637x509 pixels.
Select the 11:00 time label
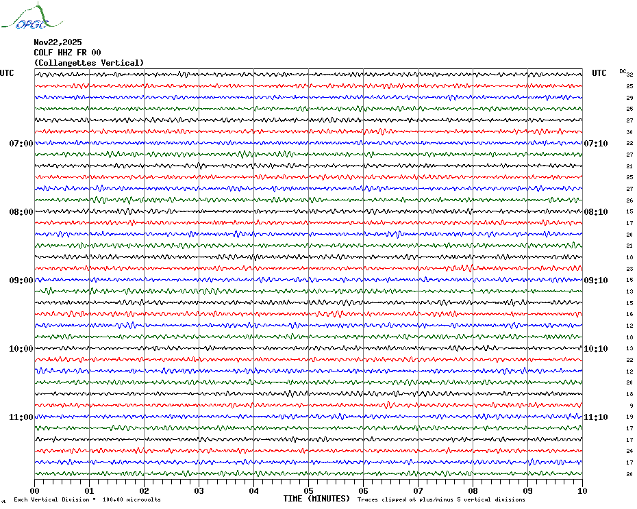click(x=21, y=417)
